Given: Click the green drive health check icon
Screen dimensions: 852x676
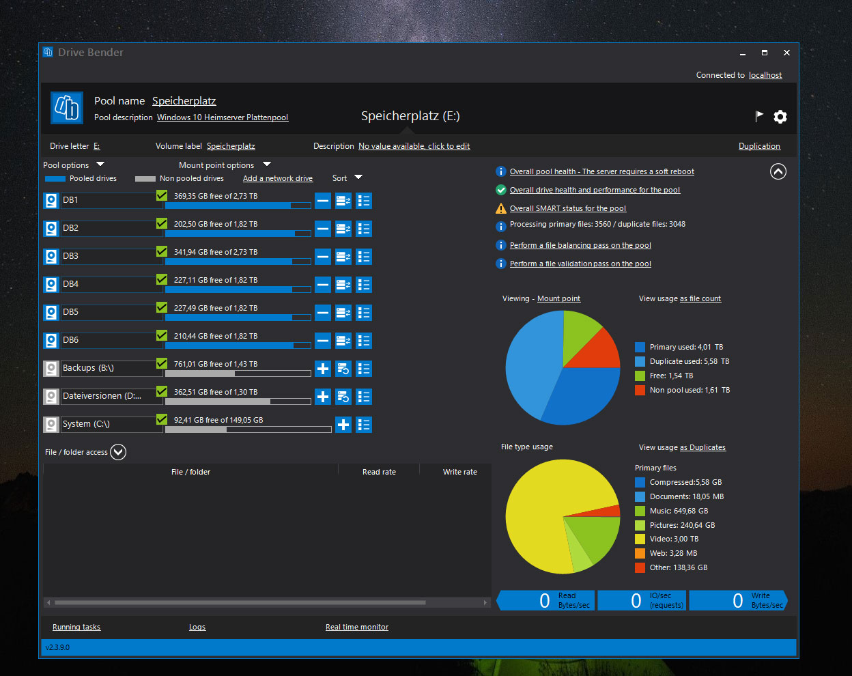Looking at the screenshot, I should pos(501,190).
